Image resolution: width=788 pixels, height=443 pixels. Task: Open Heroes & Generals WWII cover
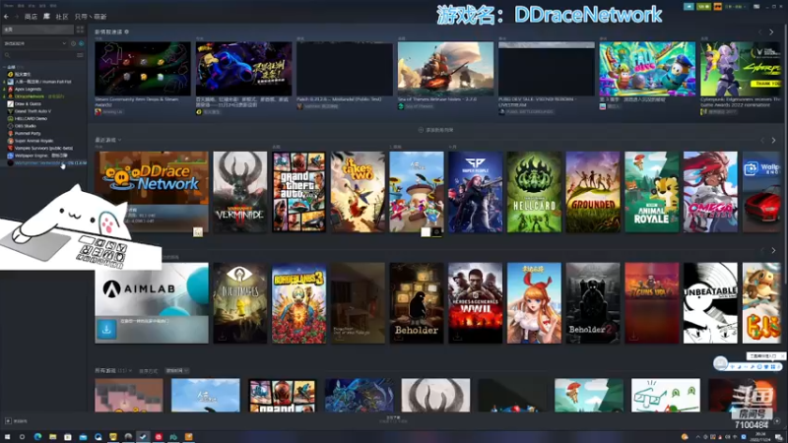476,303
